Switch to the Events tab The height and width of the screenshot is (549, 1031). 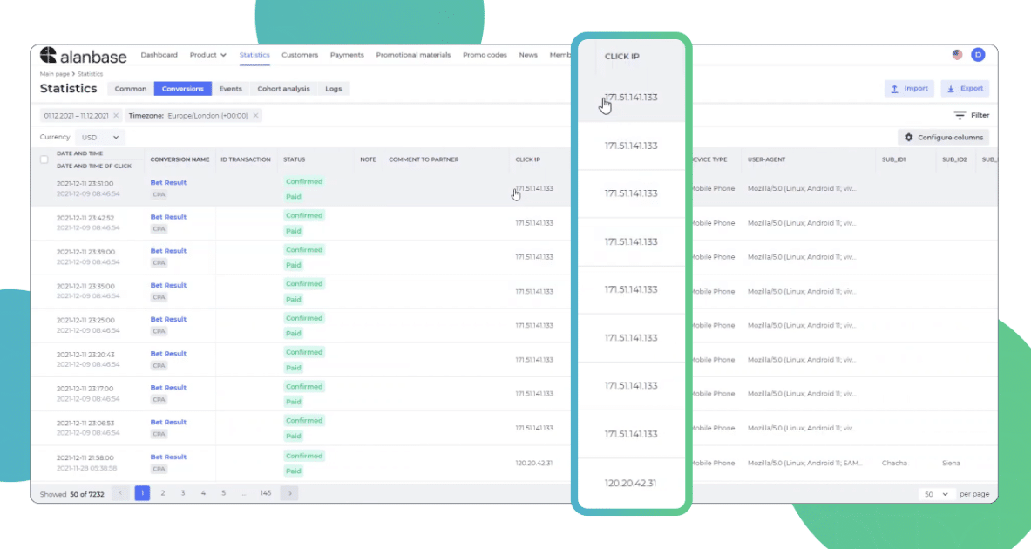click(x=230, y=88)
